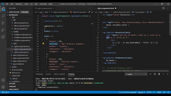Click RightComponent in left breadcrumb

click(79, 12)
